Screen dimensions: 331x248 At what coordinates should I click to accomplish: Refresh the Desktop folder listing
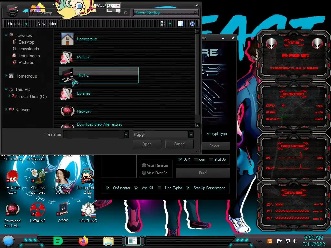(x=126, y=13)
